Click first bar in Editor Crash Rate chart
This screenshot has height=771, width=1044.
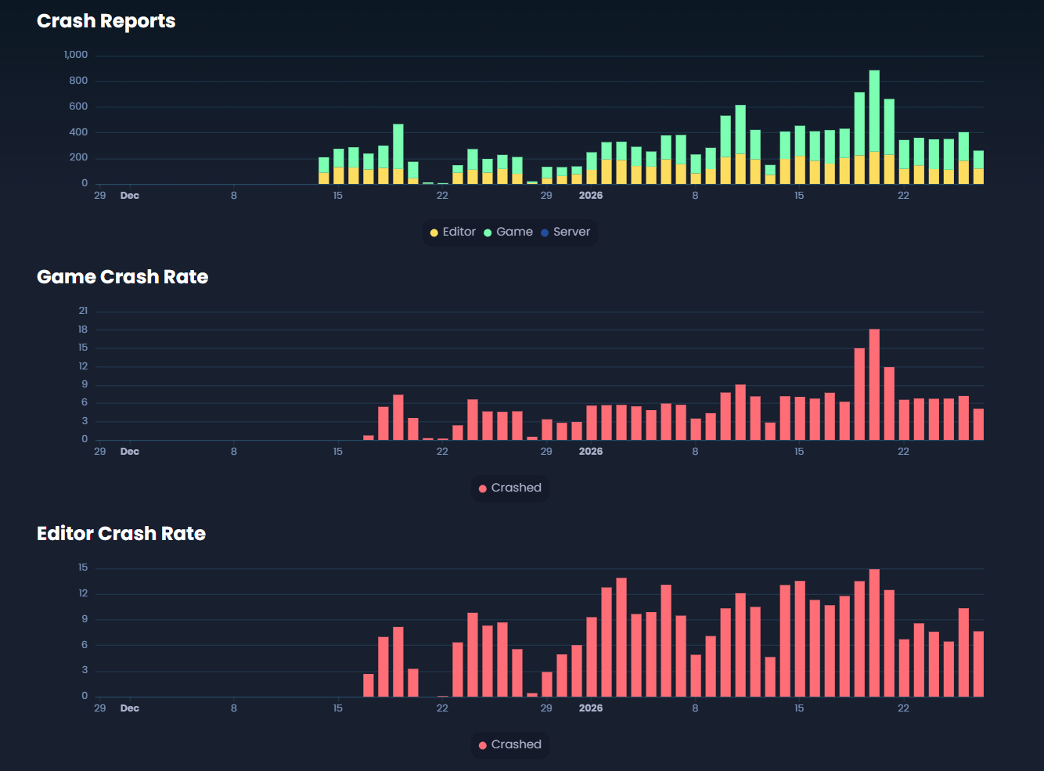tap(369, 686)
